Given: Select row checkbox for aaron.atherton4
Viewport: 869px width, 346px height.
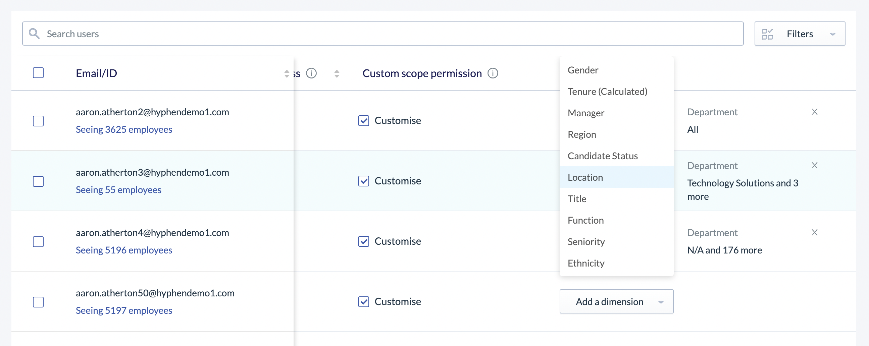Looking at the screenshot, I should pyautogui.click(x=38, y=241).
